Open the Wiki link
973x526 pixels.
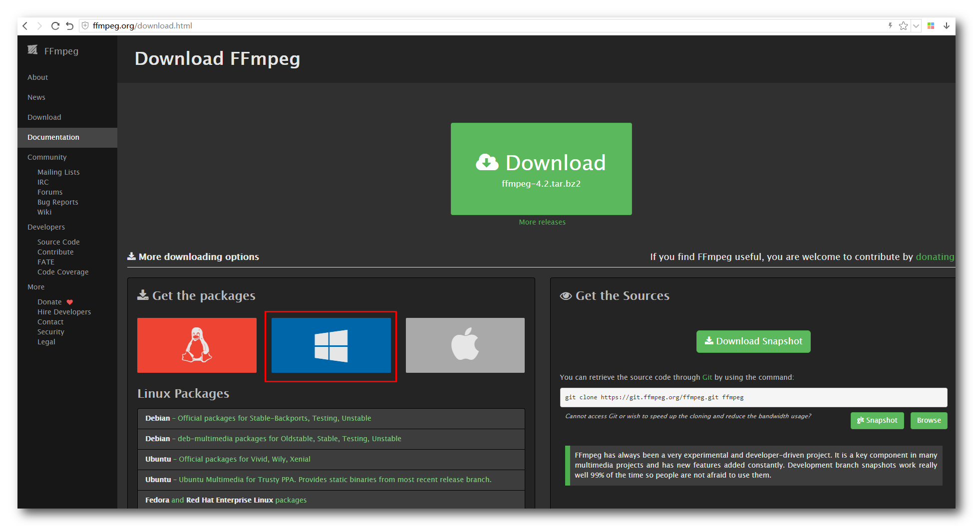pos(44,212)
